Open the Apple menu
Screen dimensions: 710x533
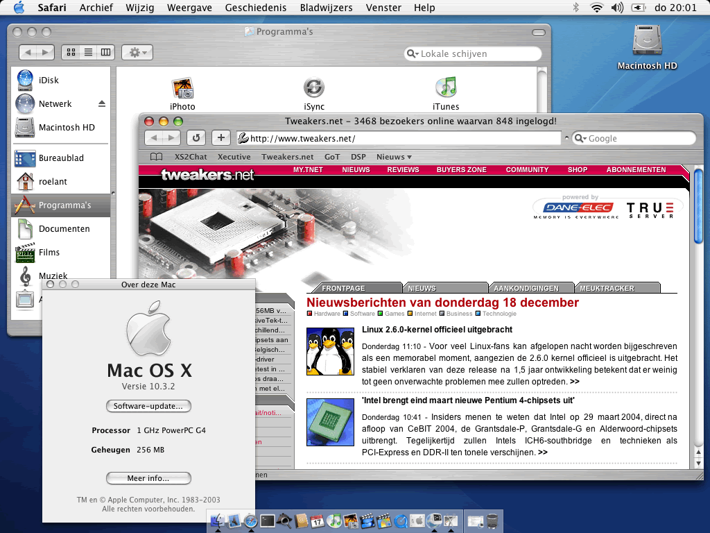tap(19, 7)
